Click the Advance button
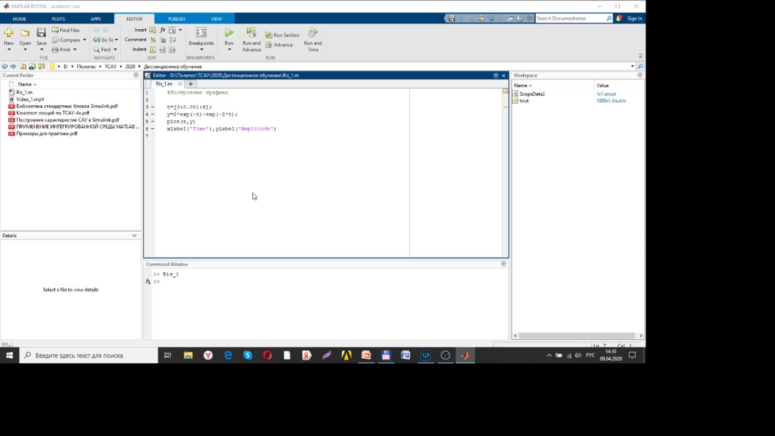775x436 pixels. (x=279, y=44)
